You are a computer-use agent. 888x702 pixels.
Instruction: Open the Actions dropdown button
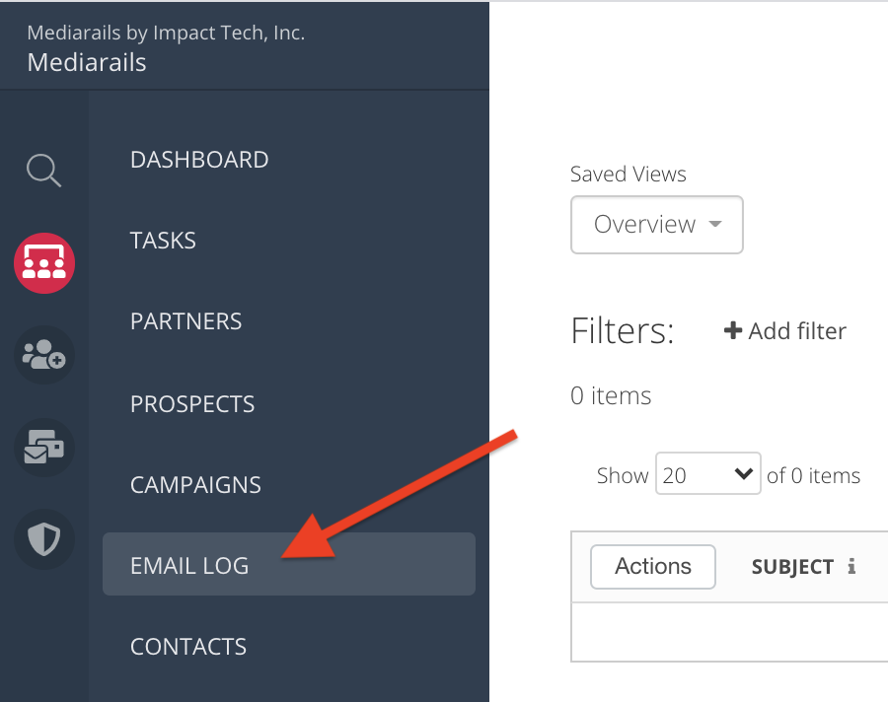pyautogui.click(x=652, y=567)
